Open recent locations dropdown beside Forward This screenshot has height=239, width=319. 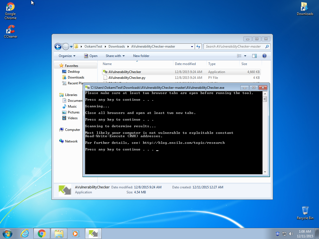coord(71,46)
